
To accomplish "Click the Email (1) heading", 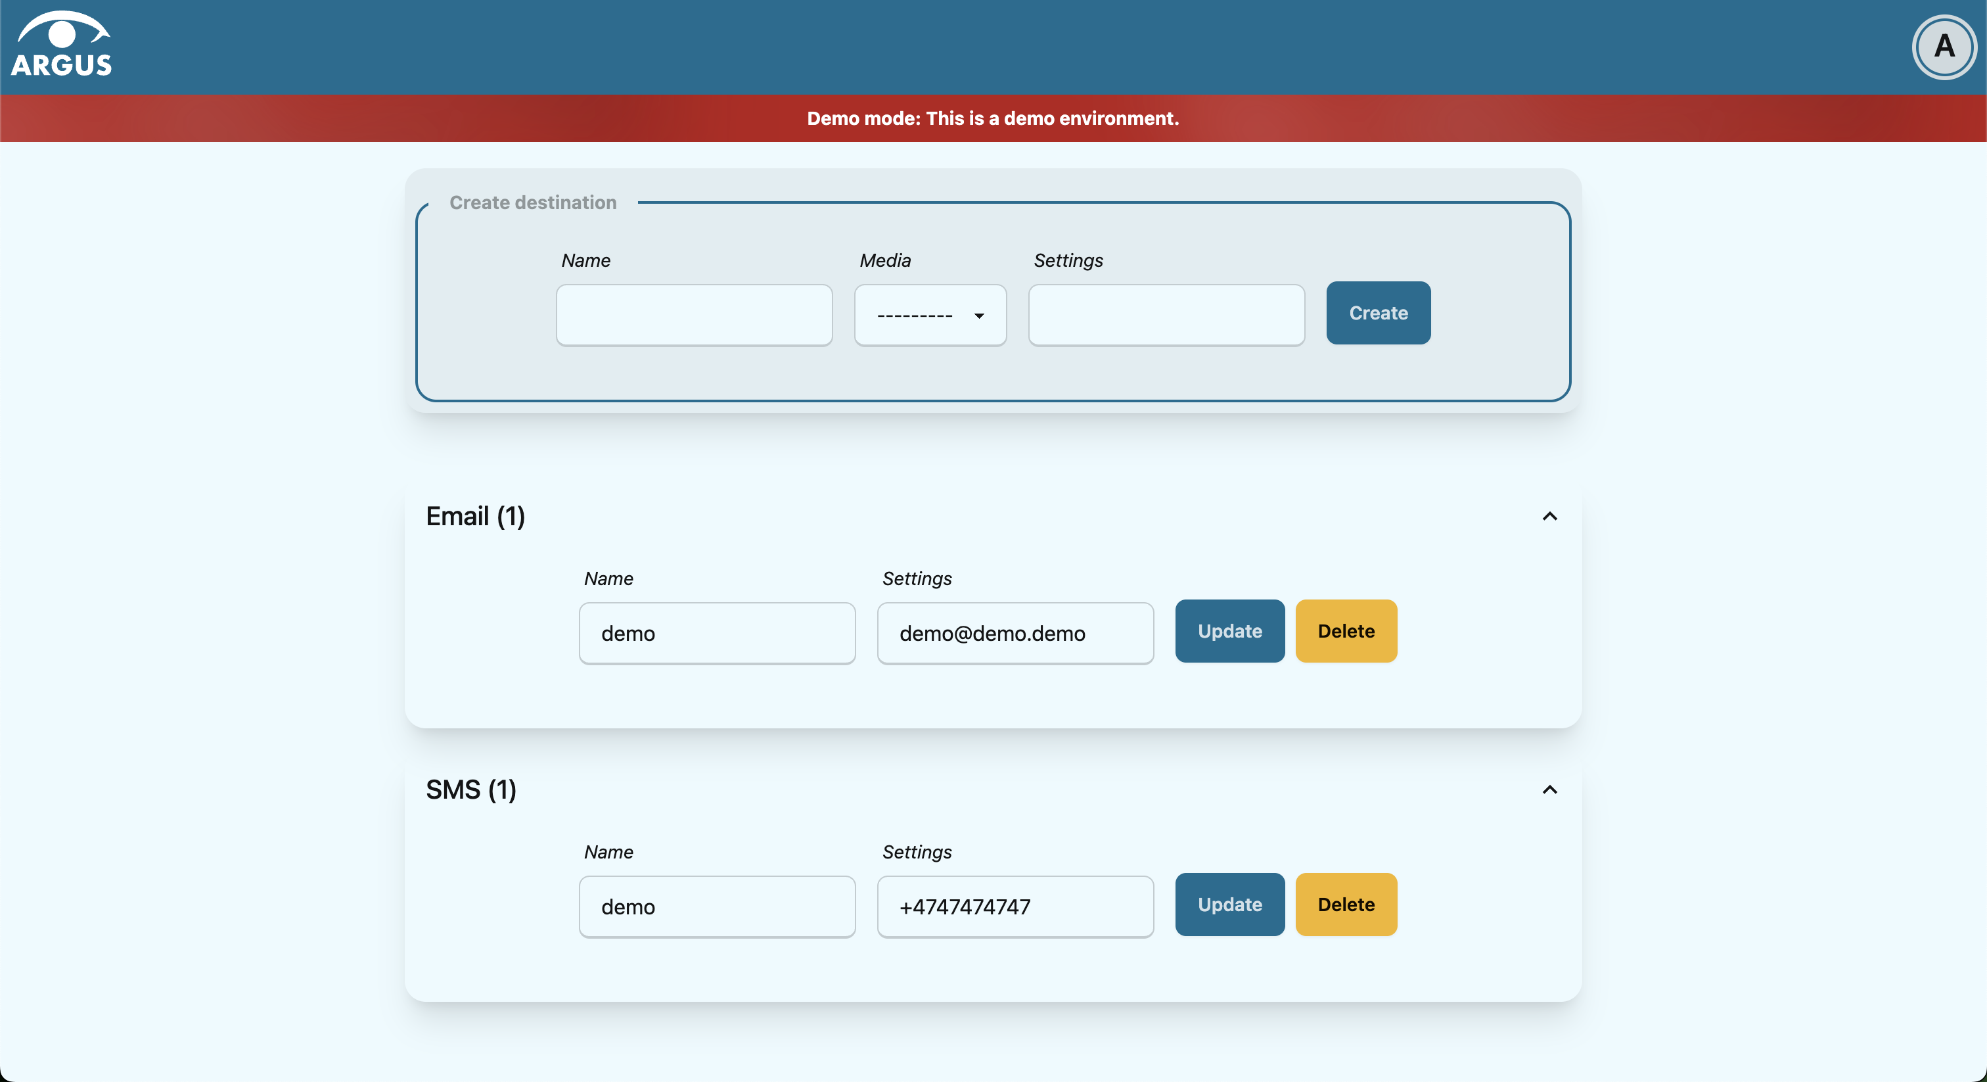I will 475,516.
